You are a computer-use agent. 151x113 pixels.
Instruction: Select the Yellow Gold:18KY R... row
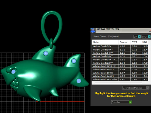tap(120, 60)
